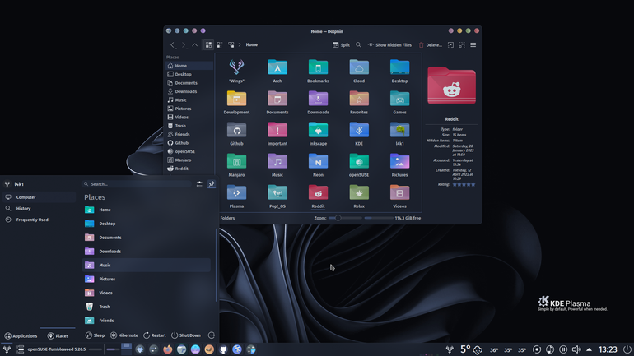Select the Relax folder

[359, 196]
